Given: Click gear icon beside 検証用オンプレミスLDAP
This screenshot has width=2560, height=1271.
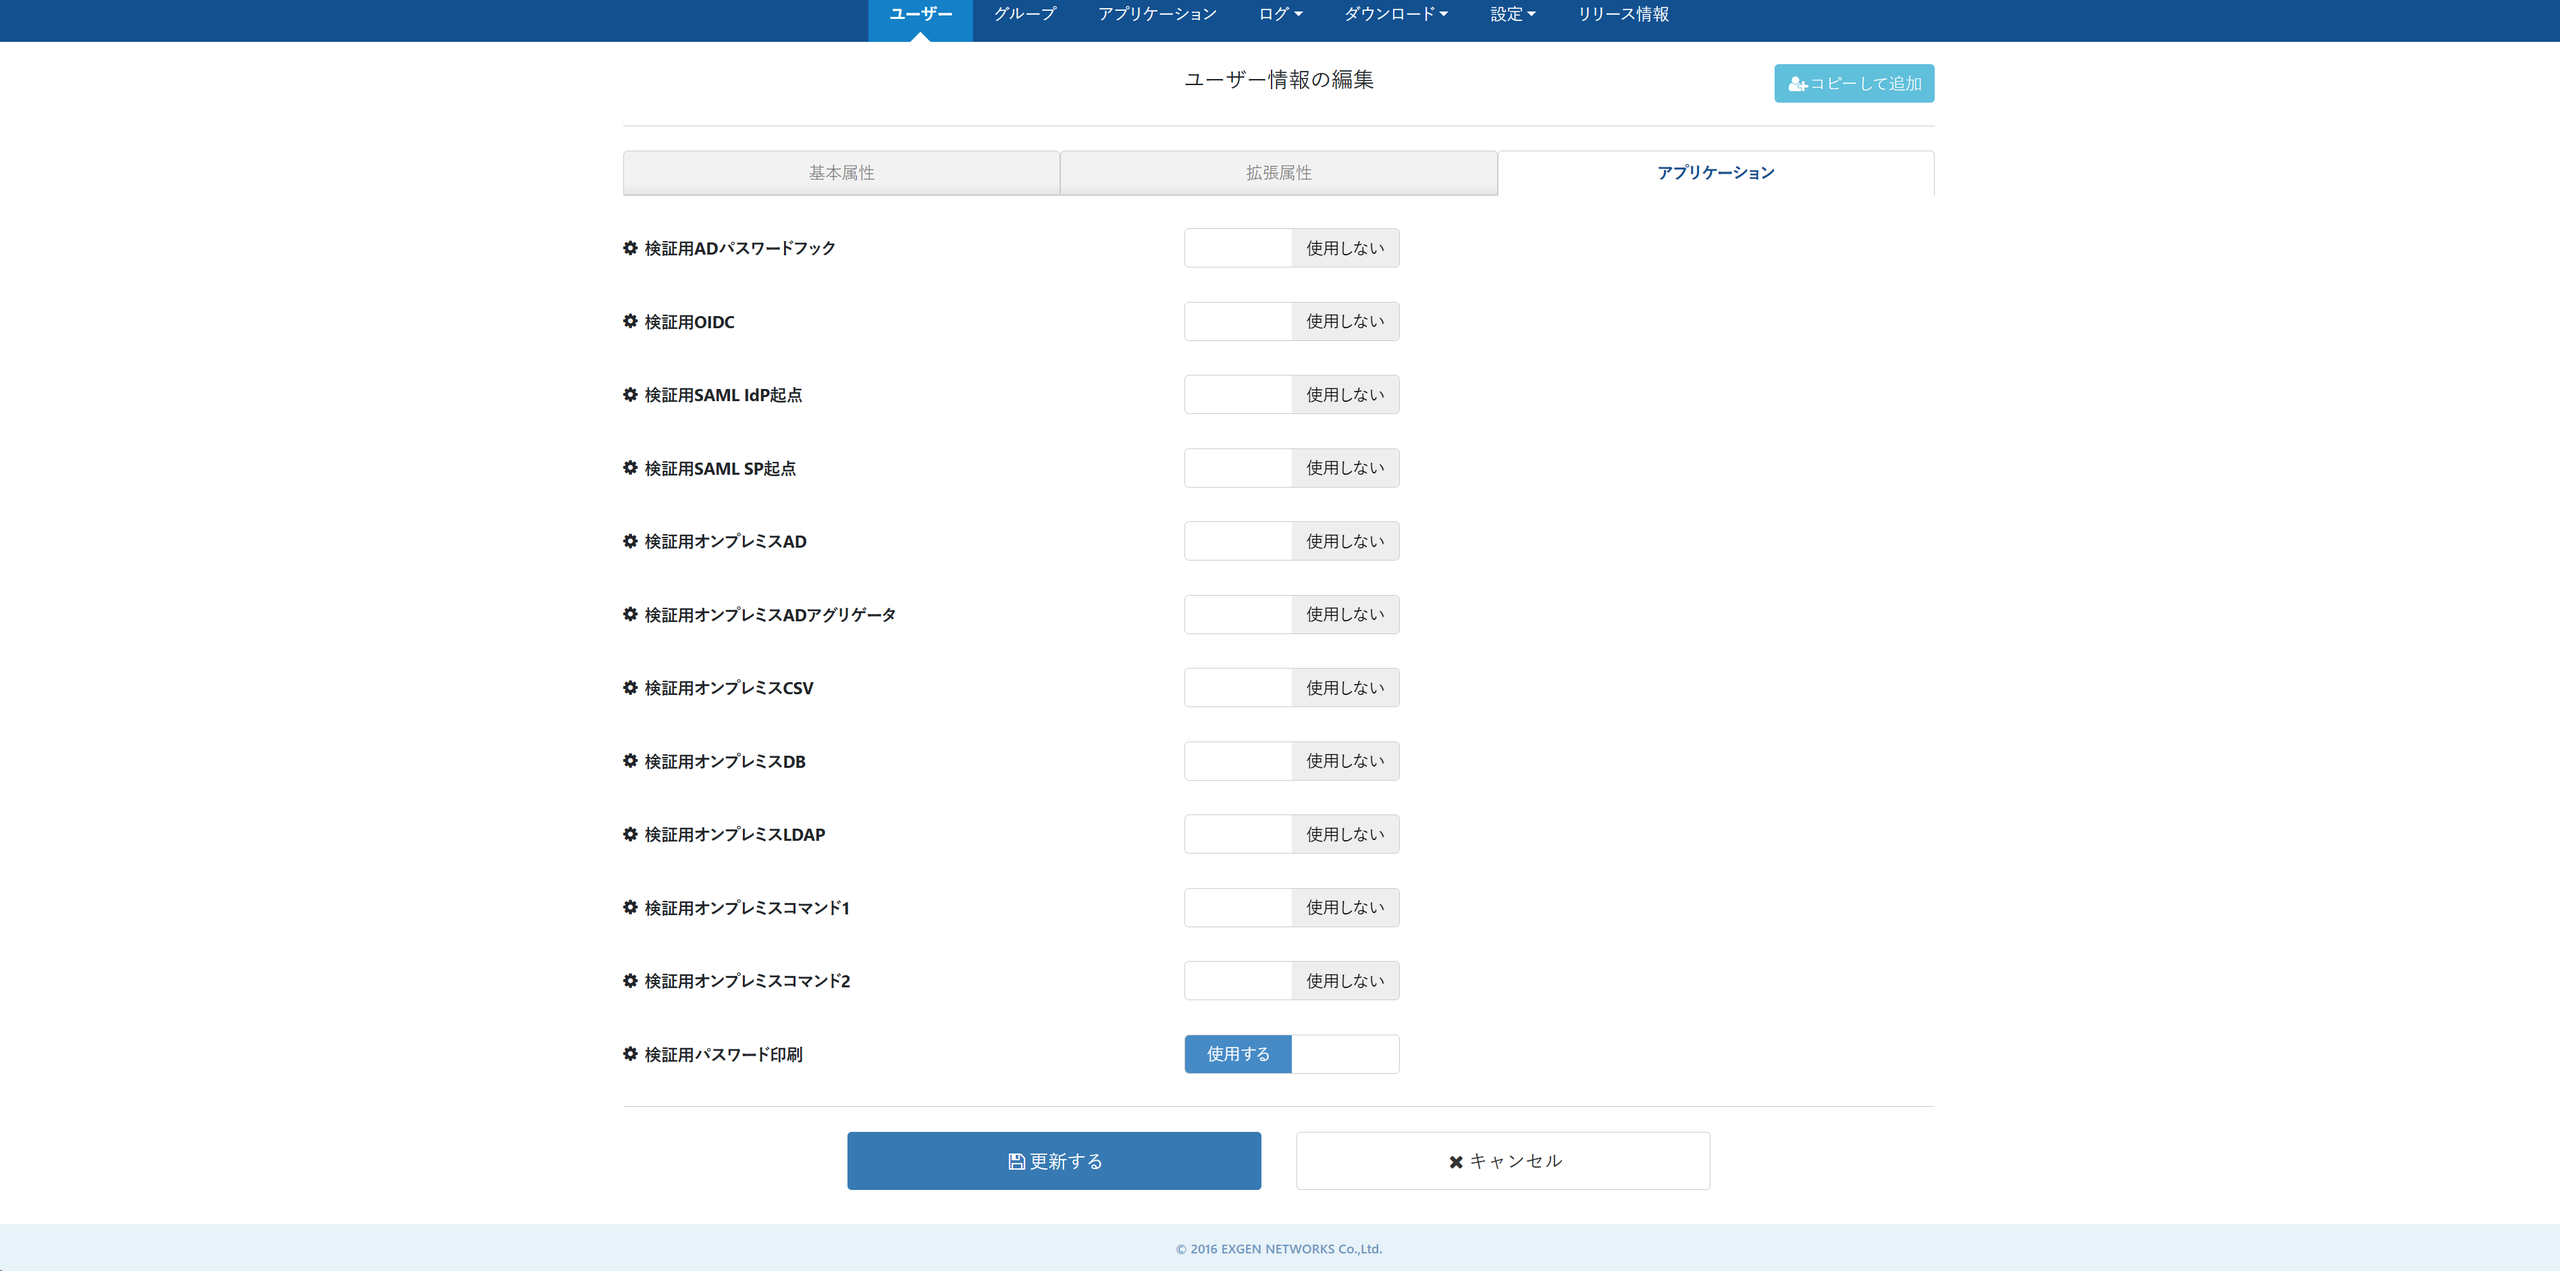Looking at the screenshot, I should click(630, 834).
